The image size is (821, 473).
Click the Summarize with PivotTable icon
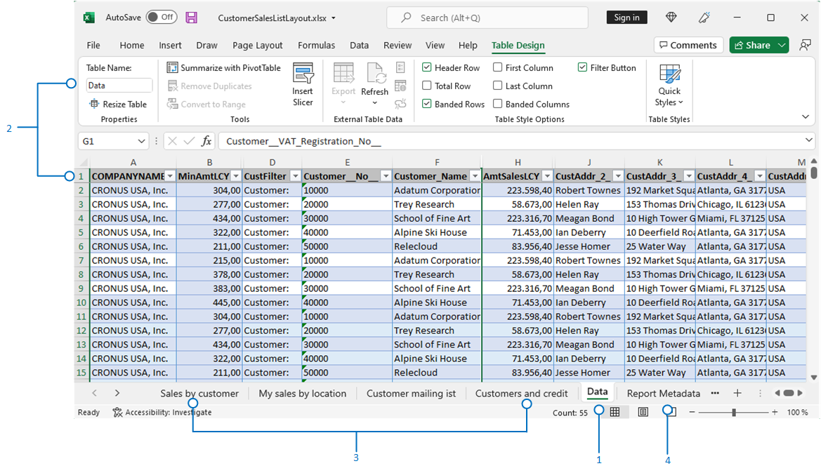coord(173,68)
